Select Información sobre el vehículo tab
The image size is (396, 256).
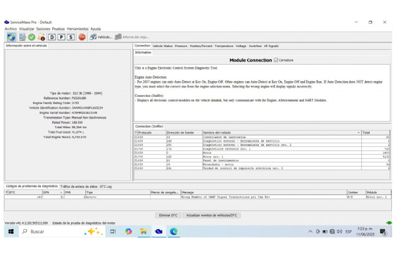[x=26, y=46]
